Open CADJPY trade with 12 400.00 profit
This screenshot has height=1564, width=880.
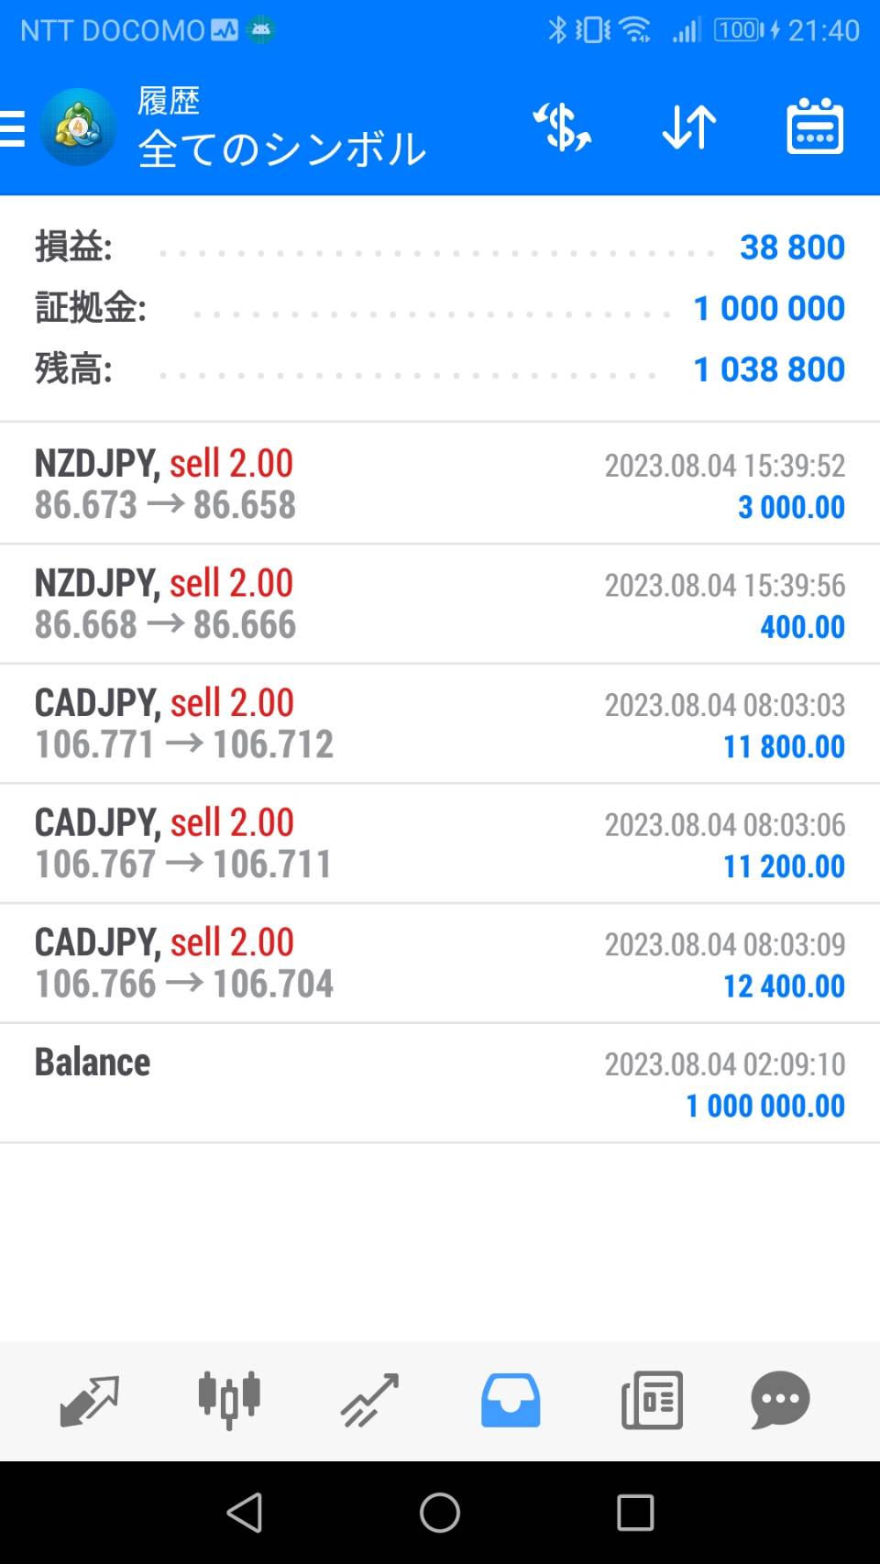(x=440, y=963)
